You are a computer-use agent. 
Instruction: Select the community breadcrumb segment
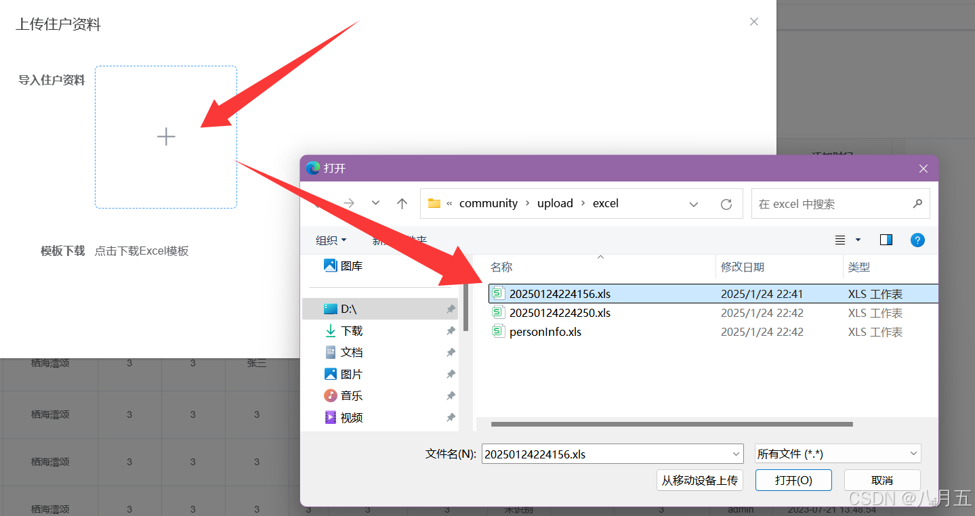coord(489,203)
